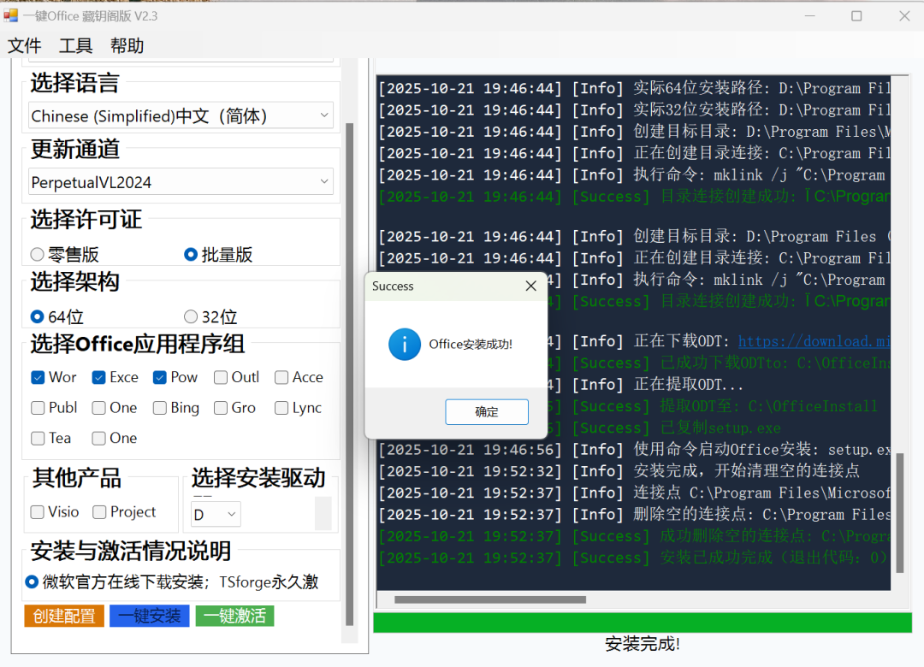924x667 pixels.
Task: Click the green 一键激活 button
Action: pyautogui.click(x=234, y=616)
